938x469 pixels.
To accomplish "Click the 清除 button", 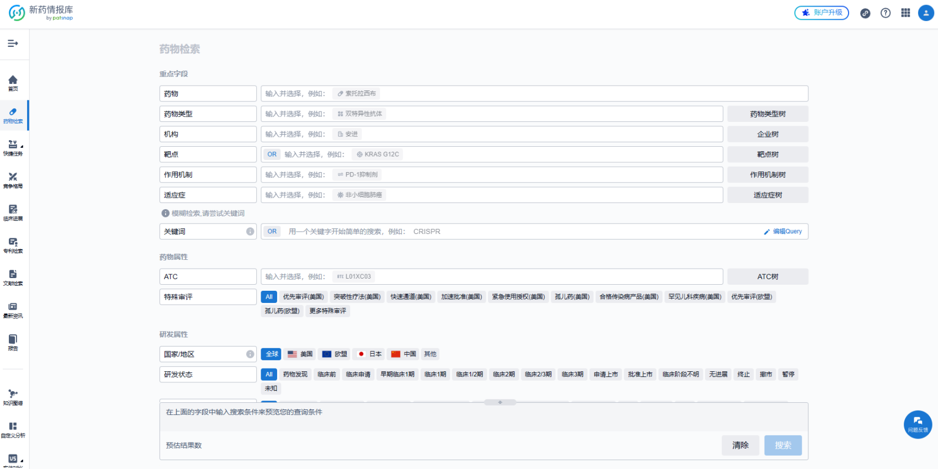I will [x=740, y=445].
